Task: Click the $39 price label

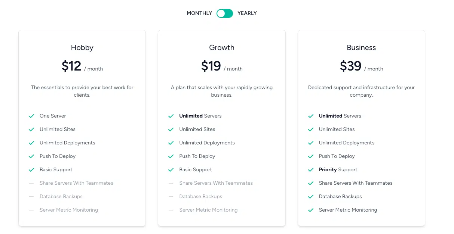Action: pyautogui.click(x=350, y=66)
